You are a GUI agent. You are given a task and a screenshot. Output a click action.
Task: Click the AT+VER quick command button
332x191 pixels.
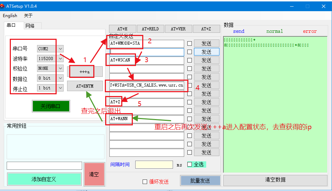pos(178,29)
